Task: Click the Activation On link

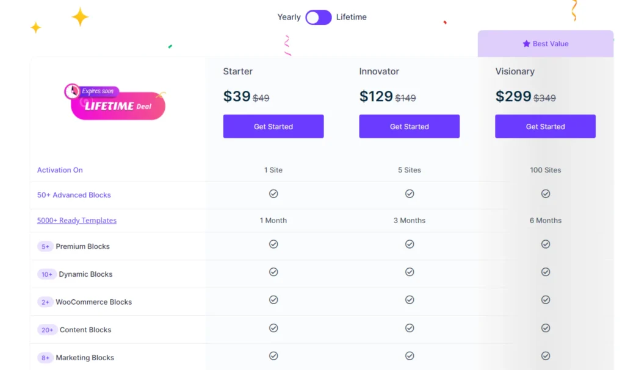Action: (x=59, y=169)
